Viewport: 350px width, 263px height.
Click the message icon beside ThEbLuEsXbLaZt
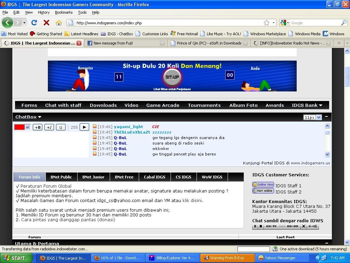tap(95, 132)
